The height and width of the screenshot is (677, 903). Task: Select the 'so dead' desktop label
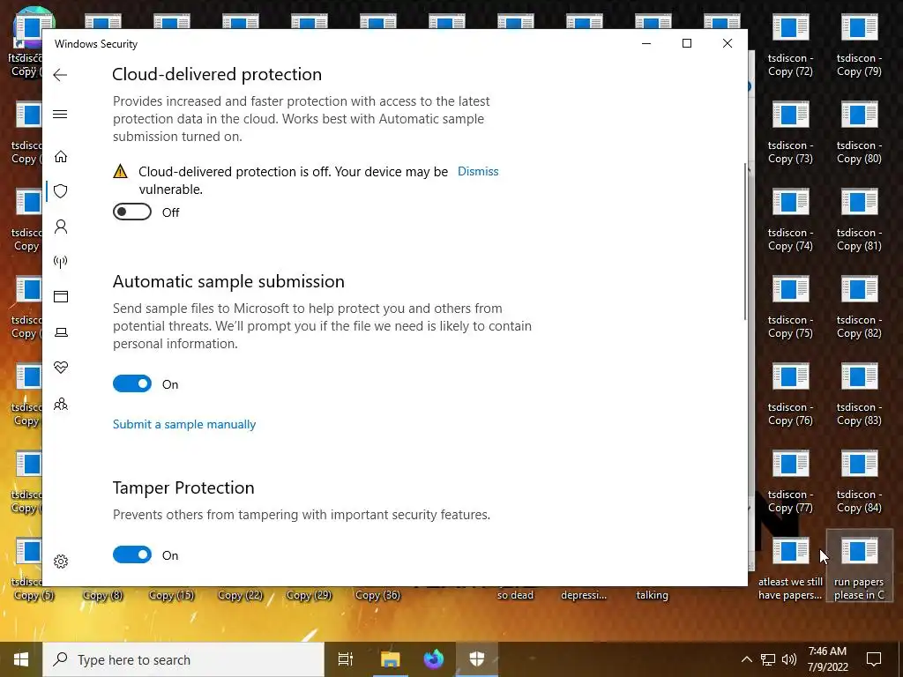[515, 595]
